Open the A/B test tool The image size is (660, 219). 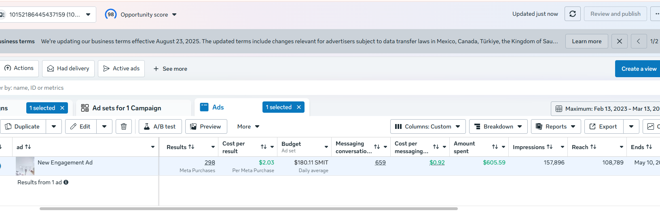(160, 126)
